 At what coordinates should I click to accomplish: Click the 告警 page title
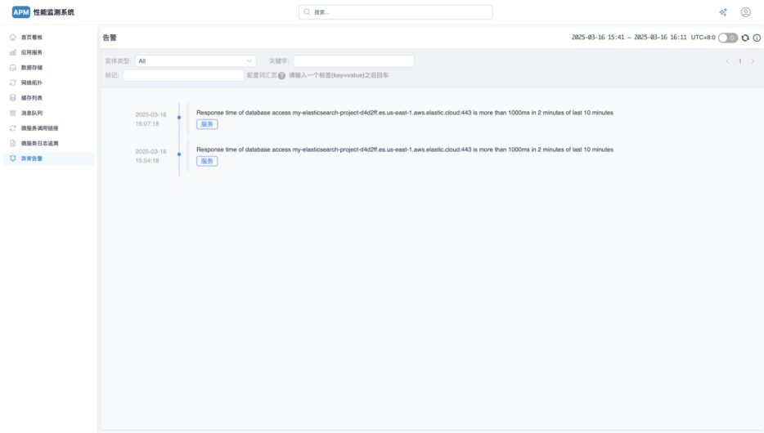pos(110,38)
